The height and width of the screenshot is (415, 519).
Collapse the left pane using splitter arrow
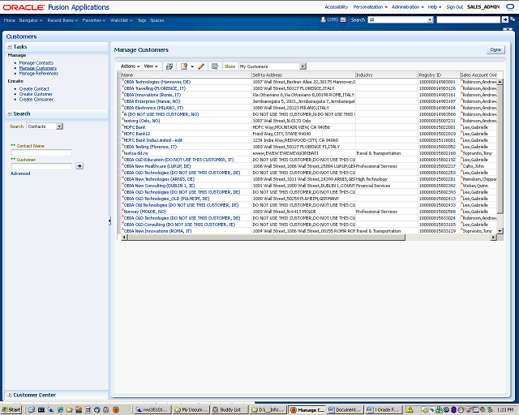[x=110, y=220]
